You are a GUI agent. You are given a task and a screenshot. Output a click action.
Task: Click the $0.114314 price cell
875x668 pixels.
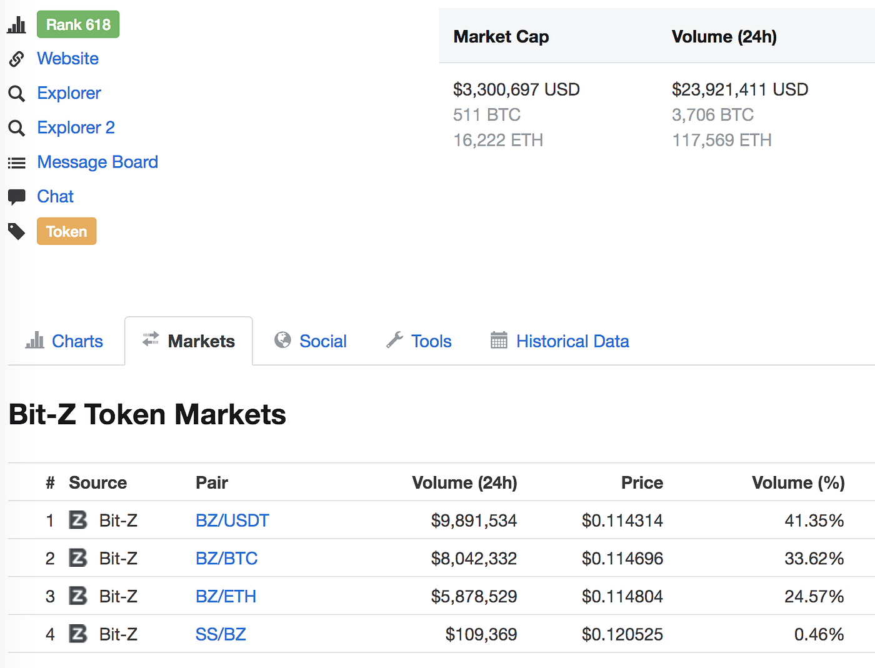[622, 521]
